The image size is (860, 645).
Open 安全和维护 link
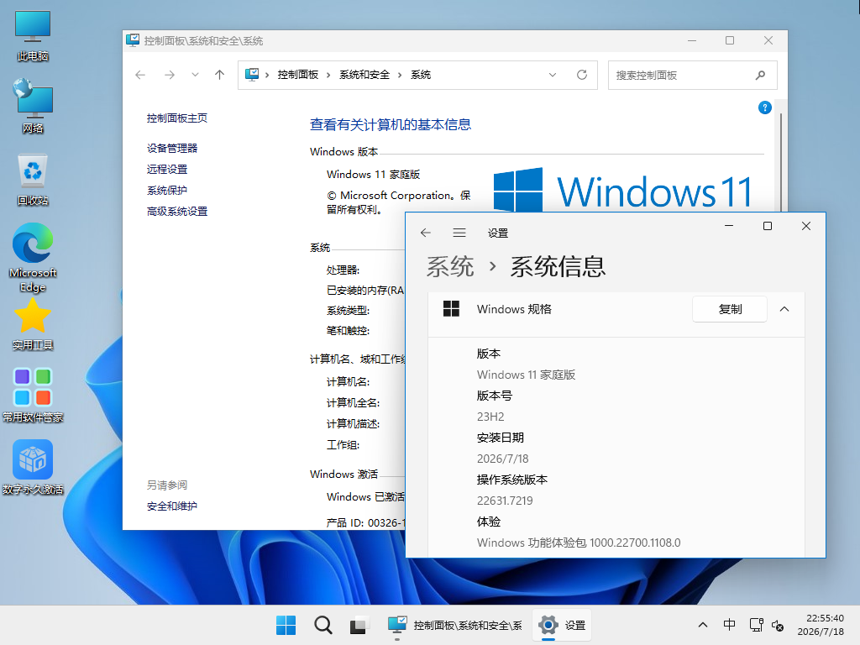pos(171,506)
